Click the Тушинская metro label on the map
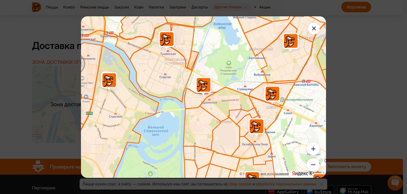This screenshot has width=407, height=194. (168, 54)
